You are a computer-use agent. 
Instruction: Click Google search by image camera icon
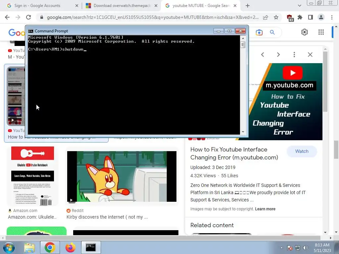(259, 32)
